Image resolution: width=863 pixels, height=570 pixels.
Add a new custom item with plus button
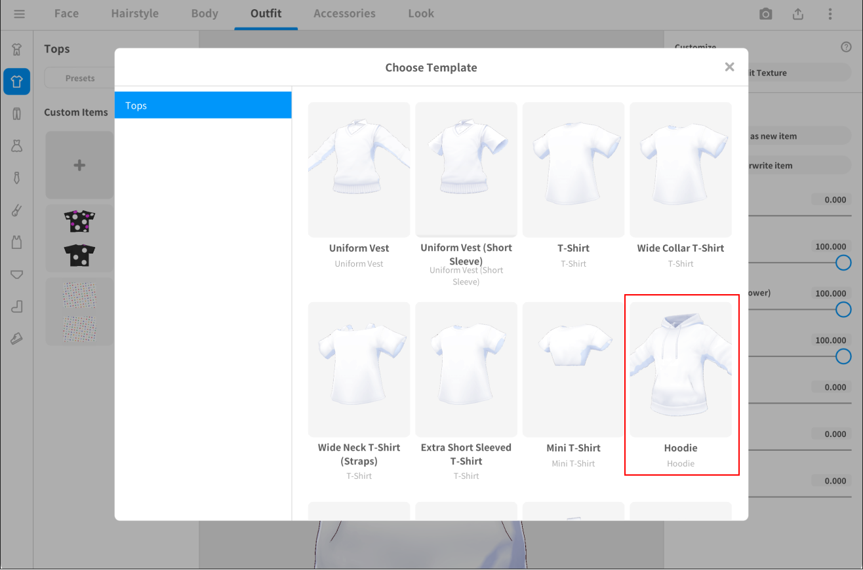pos(79,165)
